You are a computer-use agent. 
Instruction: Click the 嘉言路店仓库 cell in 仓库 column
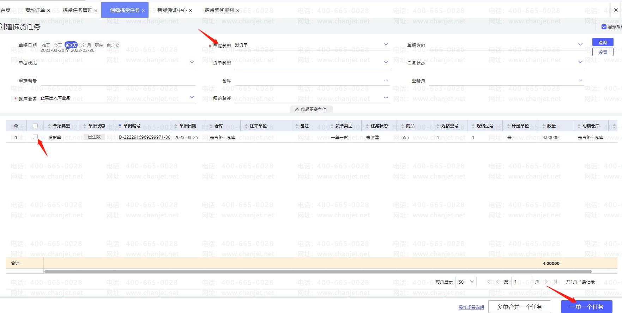[223, 138]
